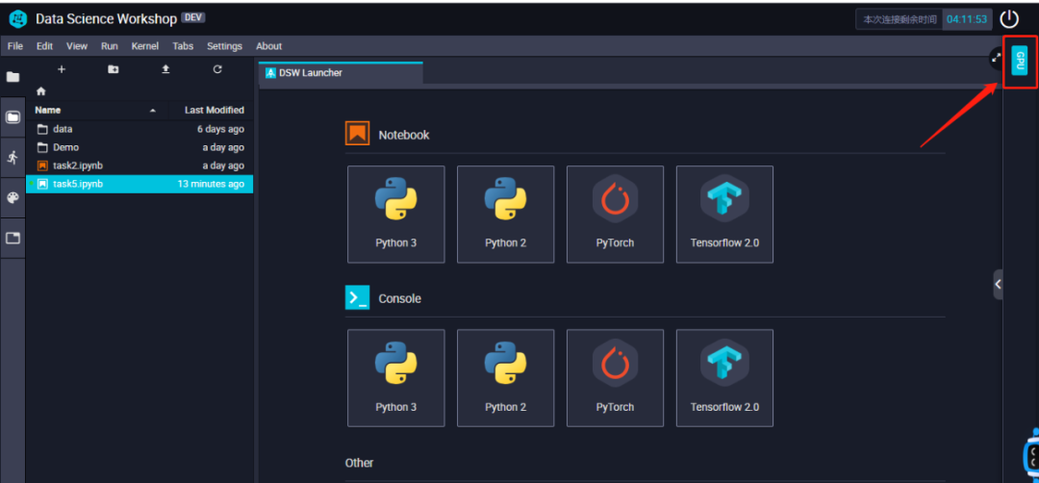Click the new folder icon
Viewport: 1039px width, 483px height.
pyautogui.click(x=114, y=69)
